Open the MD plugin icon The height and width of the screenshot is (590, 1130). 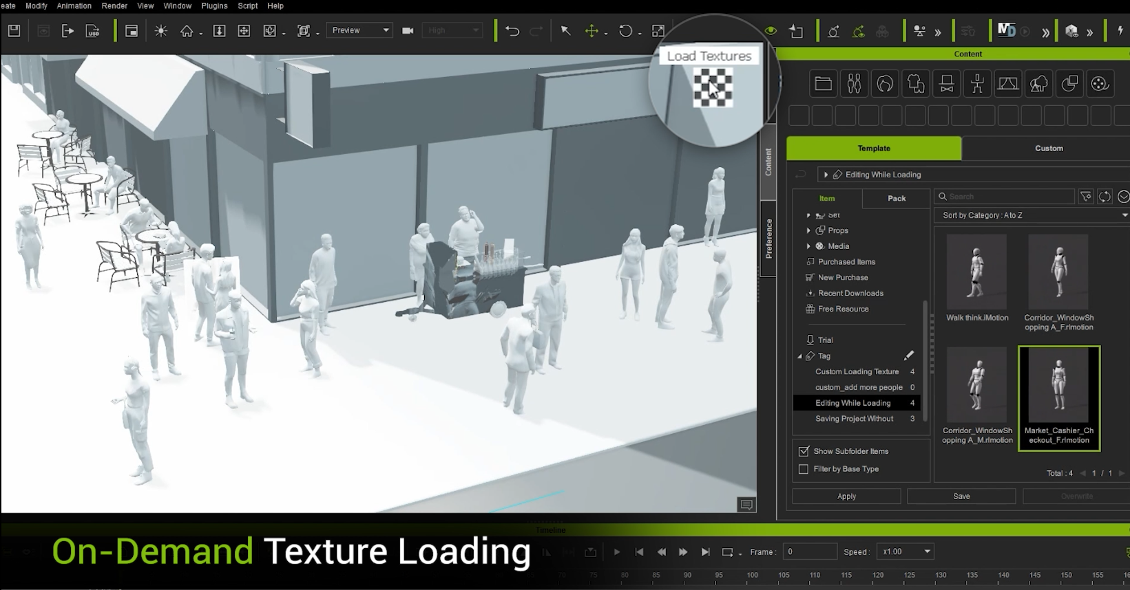coord(1007,30)
